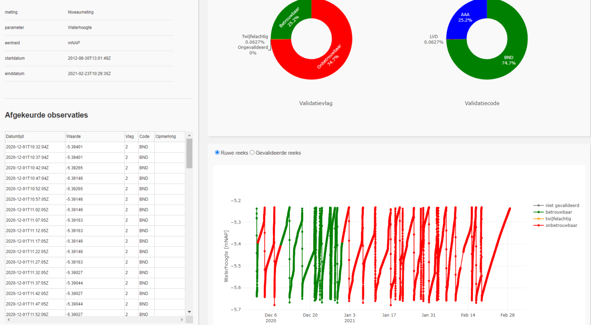The width and height of the screenshot is (591, 325).
Task: Select cell 2020-12-01T11:42:05Z
Action: coord(35,293)
